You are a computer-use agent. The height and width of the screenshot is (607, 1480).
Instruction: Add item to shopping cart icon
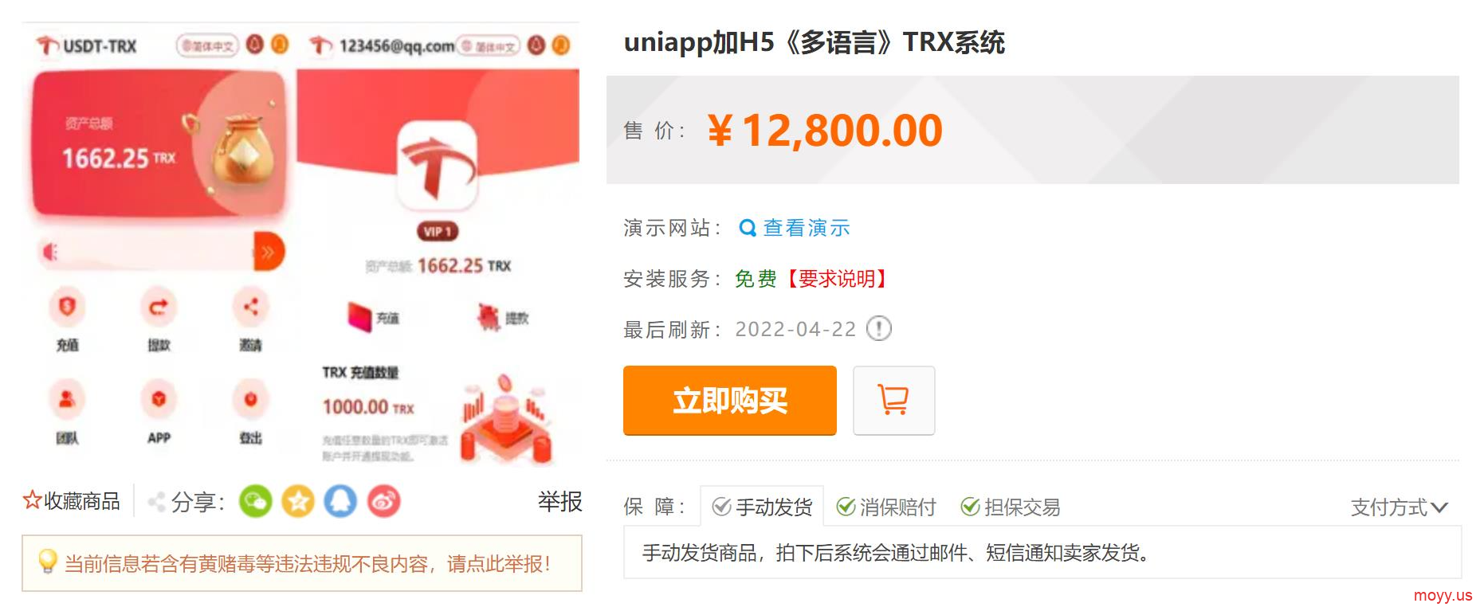point(893,400)
